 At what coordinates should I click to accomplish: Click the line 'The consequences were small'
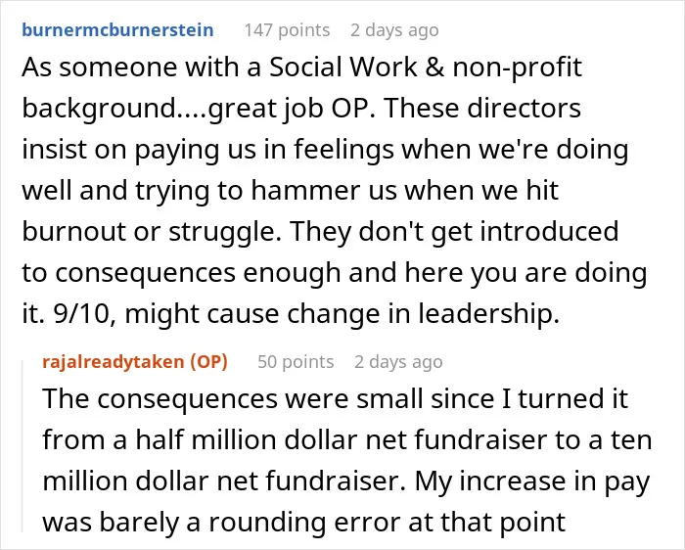click(x=335, y=399)
